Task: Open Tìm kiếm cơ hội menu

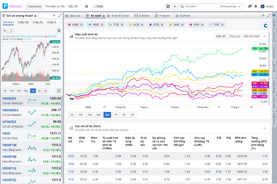Action: click(55, 6)
